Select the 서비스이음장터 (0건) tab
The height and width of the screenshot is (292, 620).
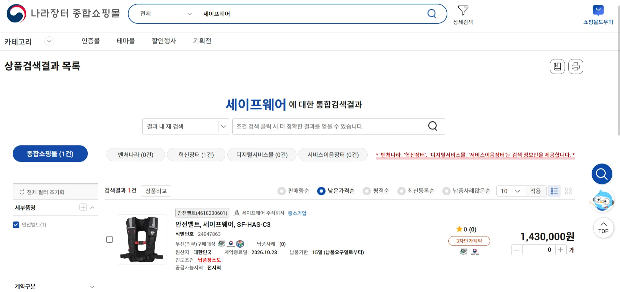(333, 154)
